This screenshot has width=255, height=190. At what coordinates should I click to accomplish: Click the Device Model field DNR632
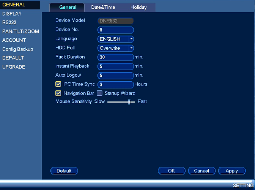[x=116, y=21]
